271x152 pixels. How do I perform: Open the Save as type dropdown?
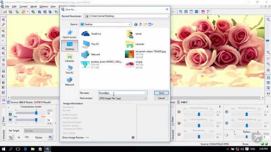tap(146, 98)
